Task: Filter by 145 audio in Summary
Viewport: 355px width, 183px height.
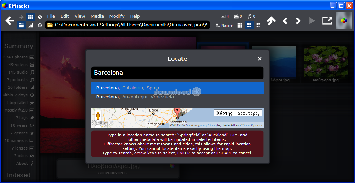Action: pyautogui.click(x=21, y=72)
